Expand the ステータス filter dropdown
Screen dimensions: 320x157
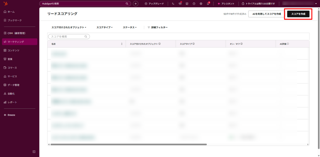click(x=130, y=27)
